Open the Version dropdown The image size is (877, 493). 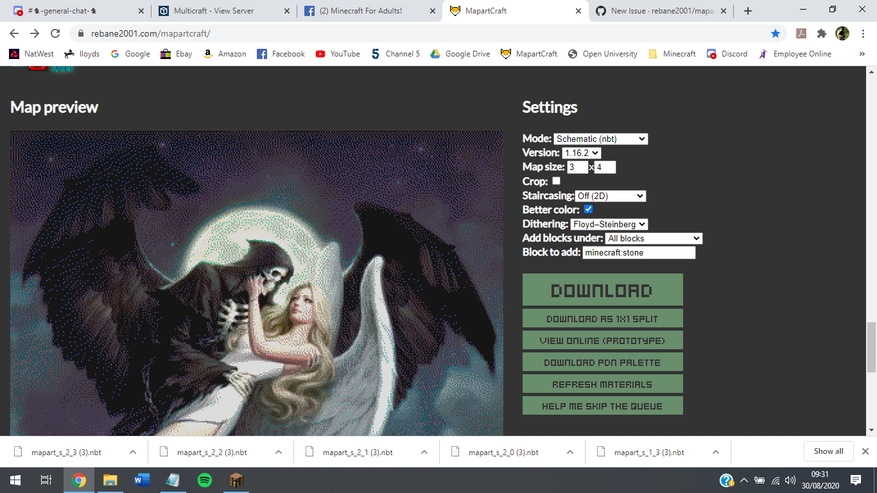tap(582, 153)
